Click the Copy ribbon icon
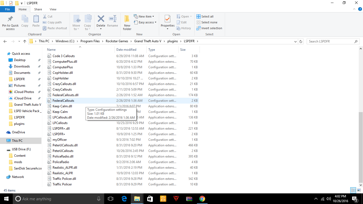The width and height of the screenshot is (363, 204). tap(25, 19)
